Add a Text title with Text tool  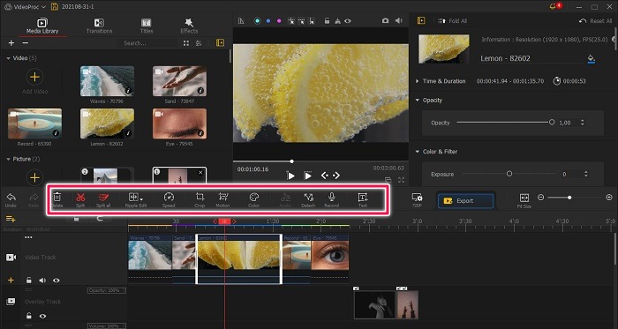click(363, 199)
